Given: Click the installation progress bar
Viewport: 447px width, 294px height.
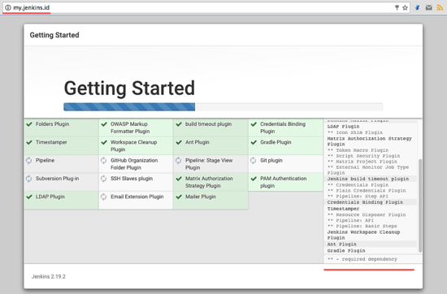Looking at the screenshot, I should [223, 107].
